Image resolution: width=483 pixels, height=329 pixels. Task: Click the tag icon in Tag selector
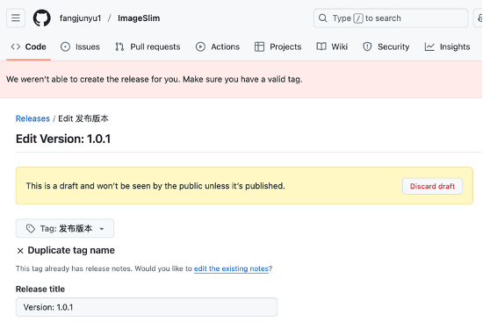pos(31,229)
